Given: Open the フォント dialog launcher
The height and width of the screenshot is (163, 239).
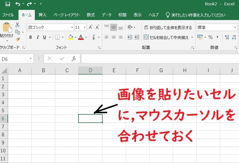Looking at the screenshot, I should pyautogui.click(x=99, y=48).
